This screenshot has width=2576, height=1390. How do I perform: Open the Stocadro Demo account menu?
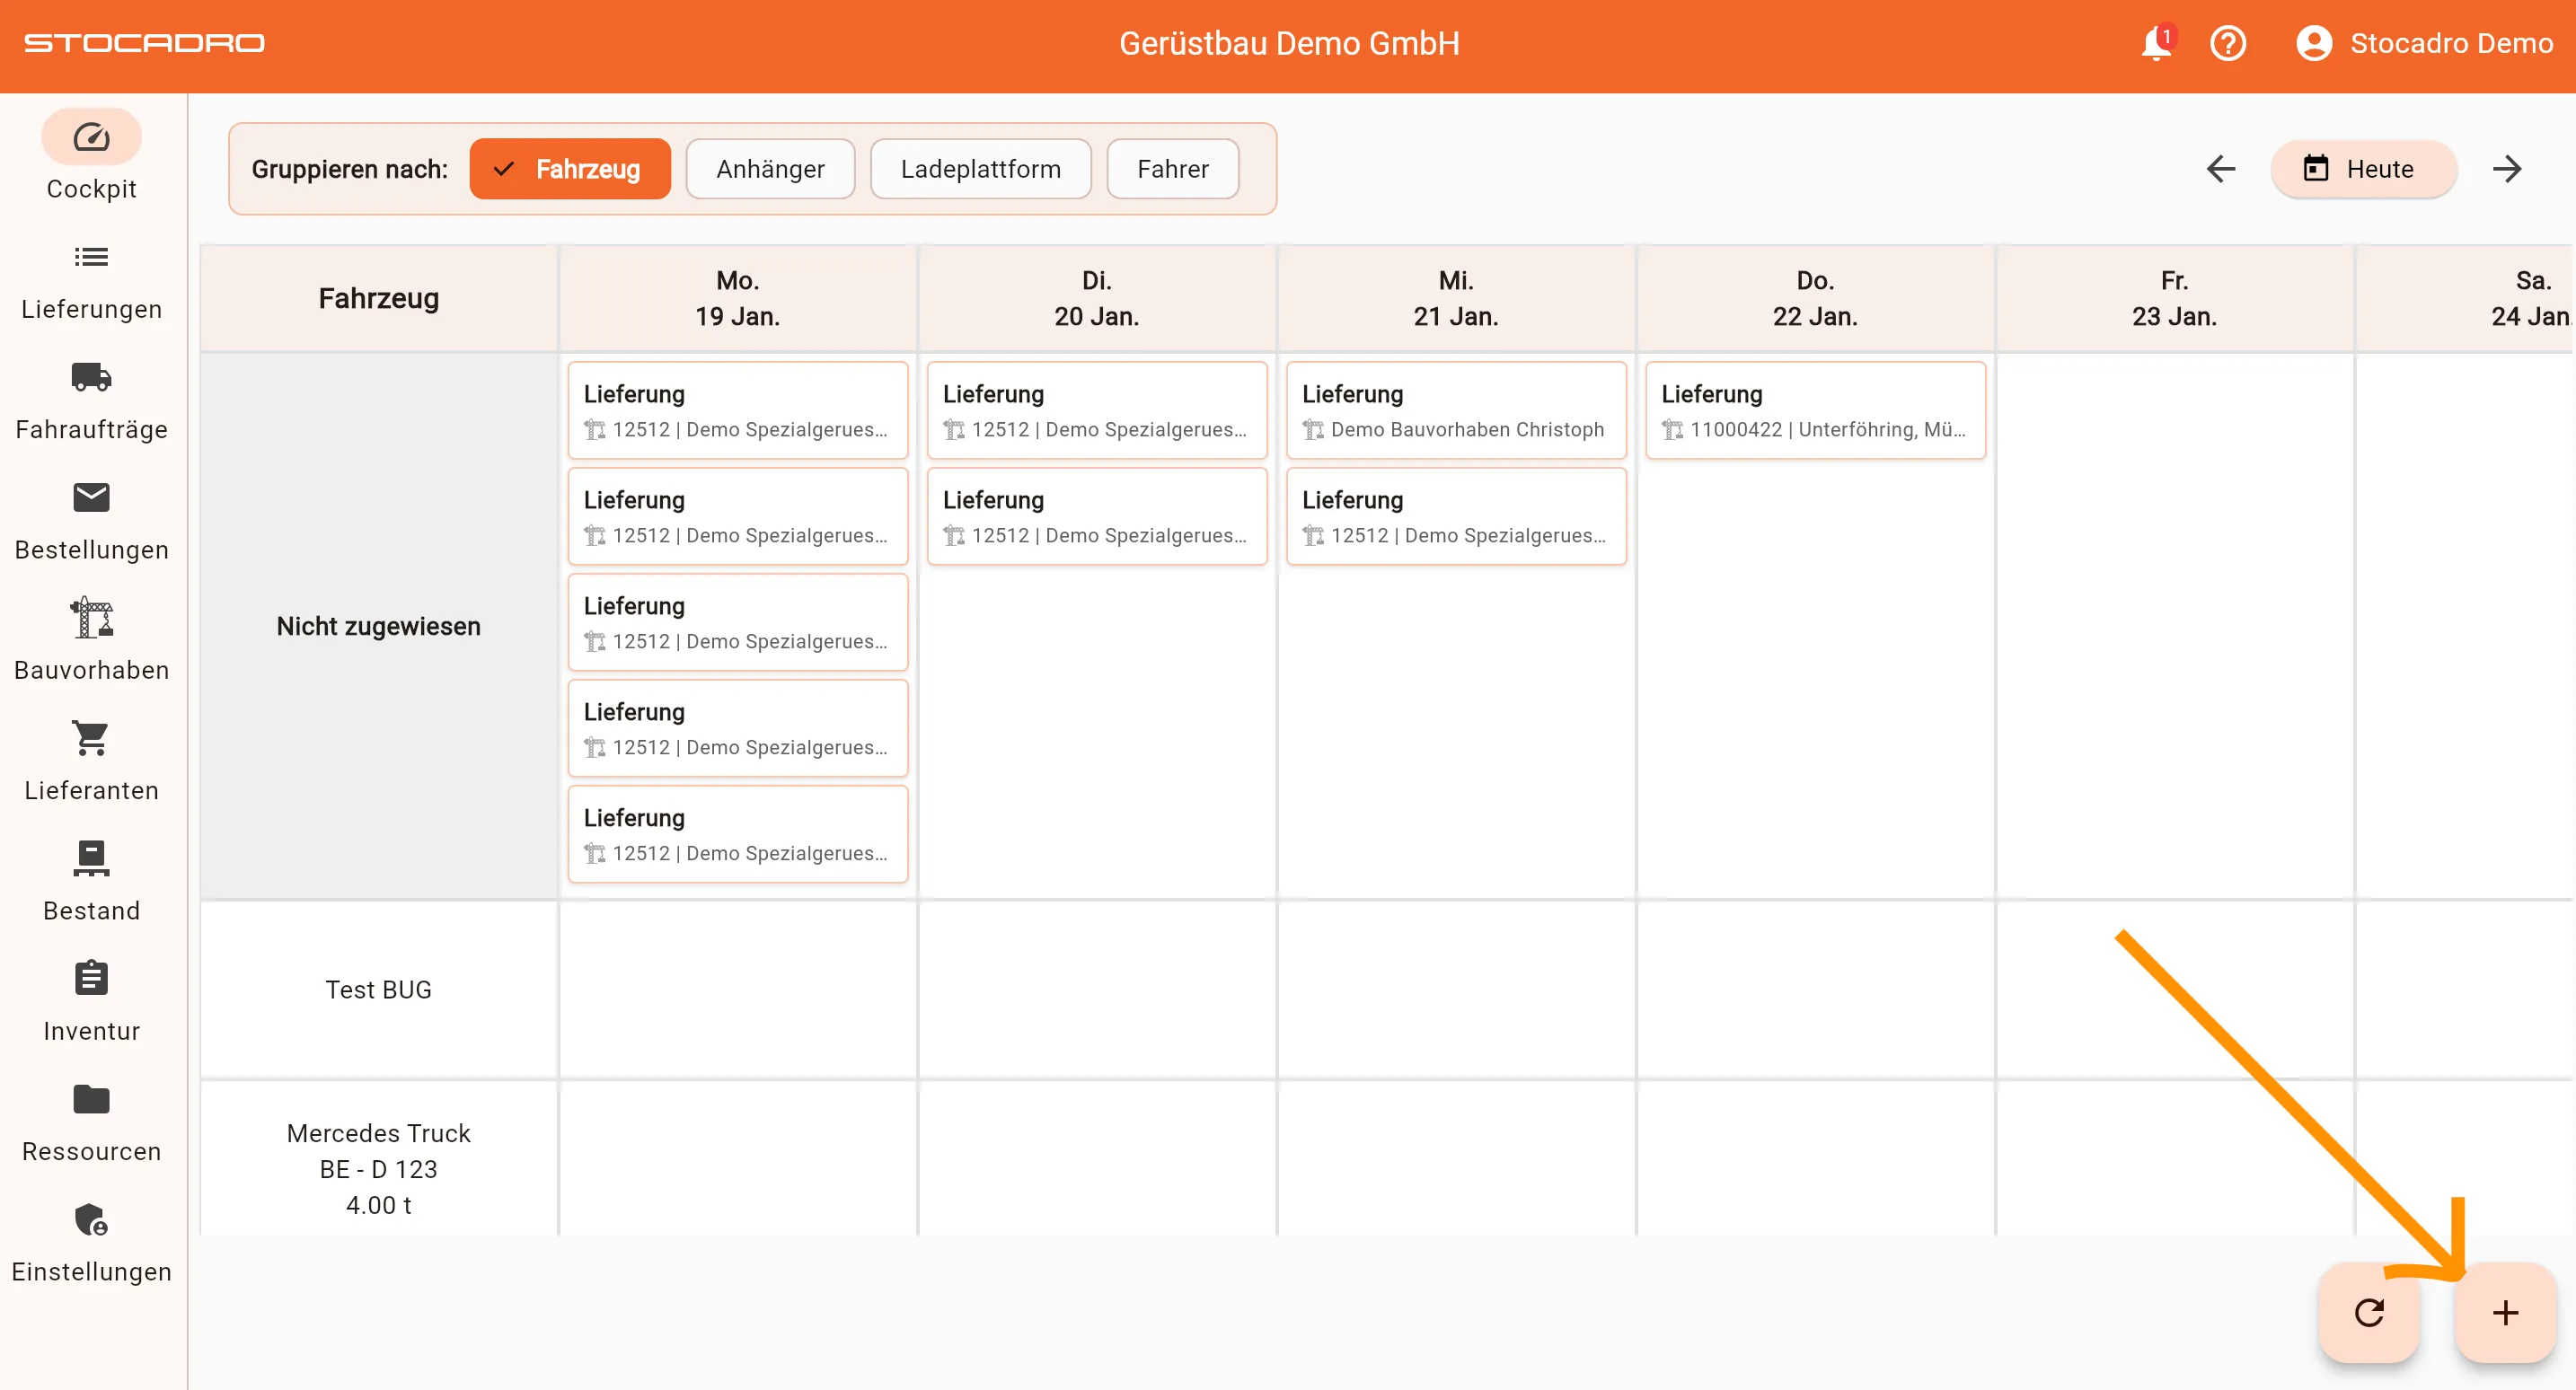pos(2424,43)
